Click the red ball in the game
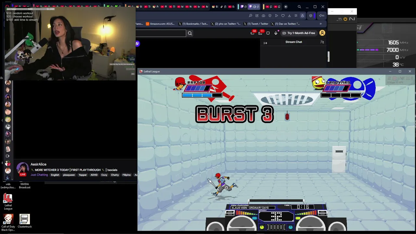 coord(287,116)
